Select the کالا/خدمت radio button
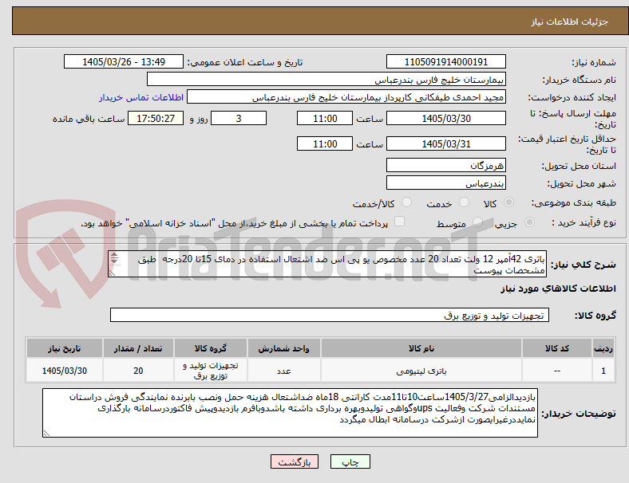The image size is (629, 483). (x=406, y=202)
